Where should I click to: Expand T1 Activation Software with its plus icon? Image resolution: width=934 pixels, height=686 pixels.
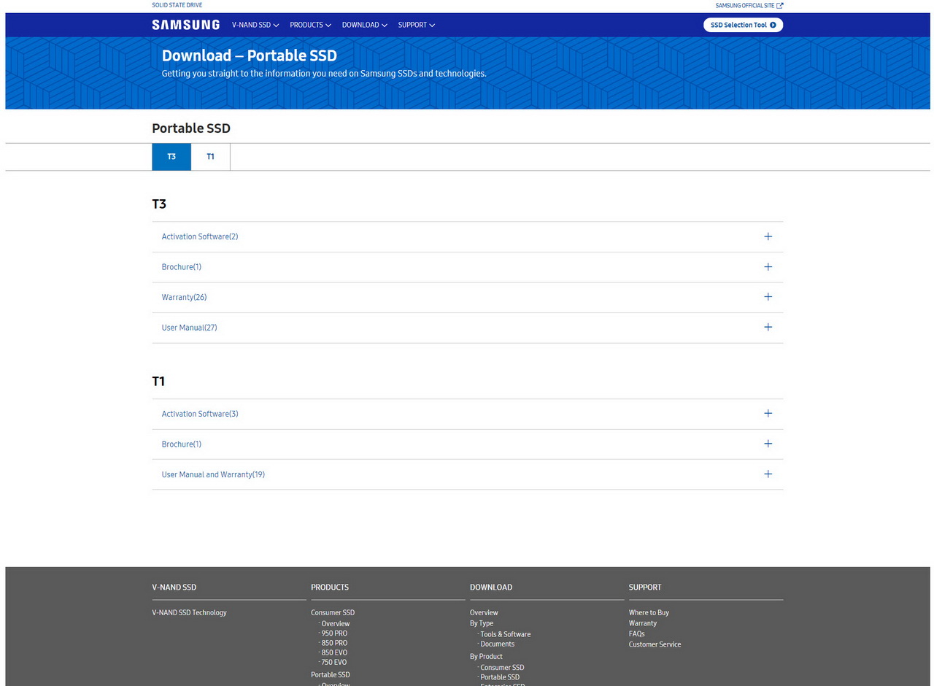(x=768, y=414)
